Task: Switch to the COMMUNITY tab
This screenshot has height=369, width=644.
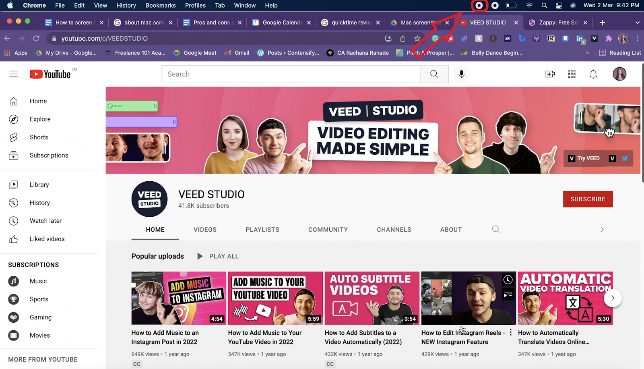Action: (328, 230)
